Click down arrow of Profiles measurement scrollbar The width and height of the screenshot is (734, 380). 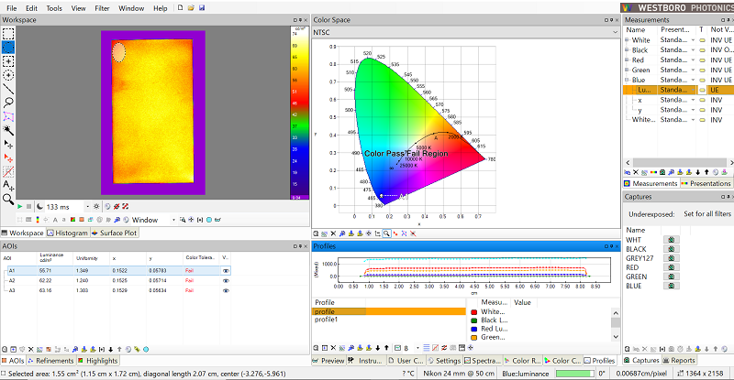tap(616, 337)
